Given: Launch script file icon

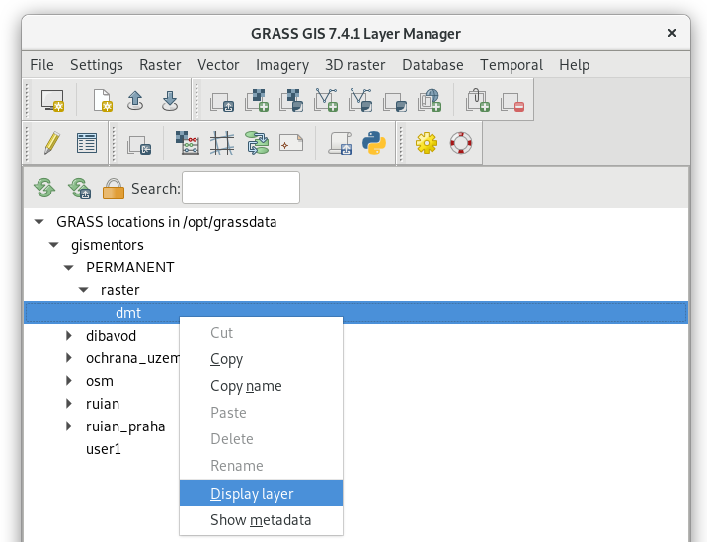Looking at the screenshot, I should click(340, 143).
